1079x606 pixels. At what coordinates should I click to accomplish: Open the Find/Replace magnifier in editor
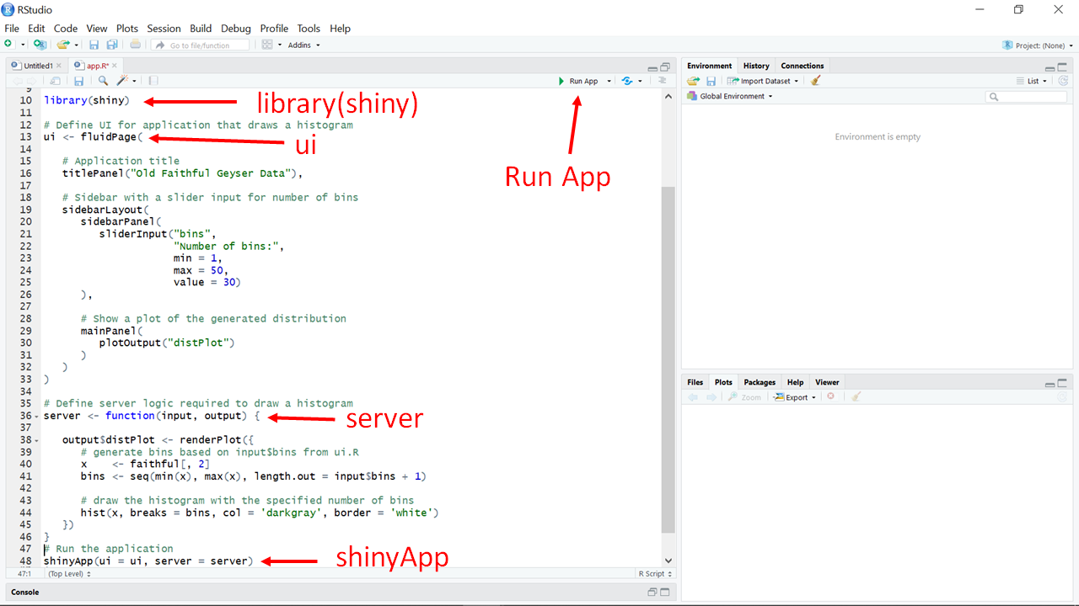(103, 80)
